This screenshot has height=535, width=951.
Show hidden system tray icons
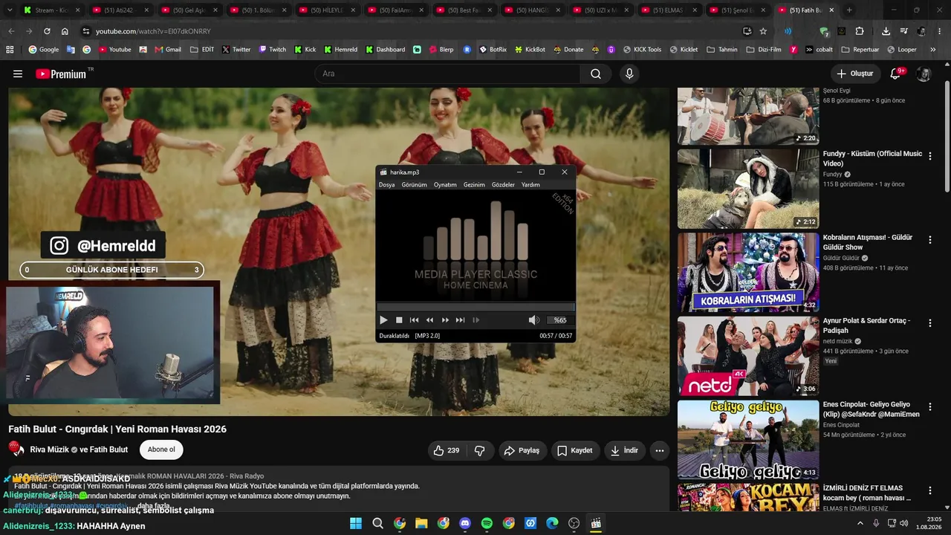click(860, 523)
